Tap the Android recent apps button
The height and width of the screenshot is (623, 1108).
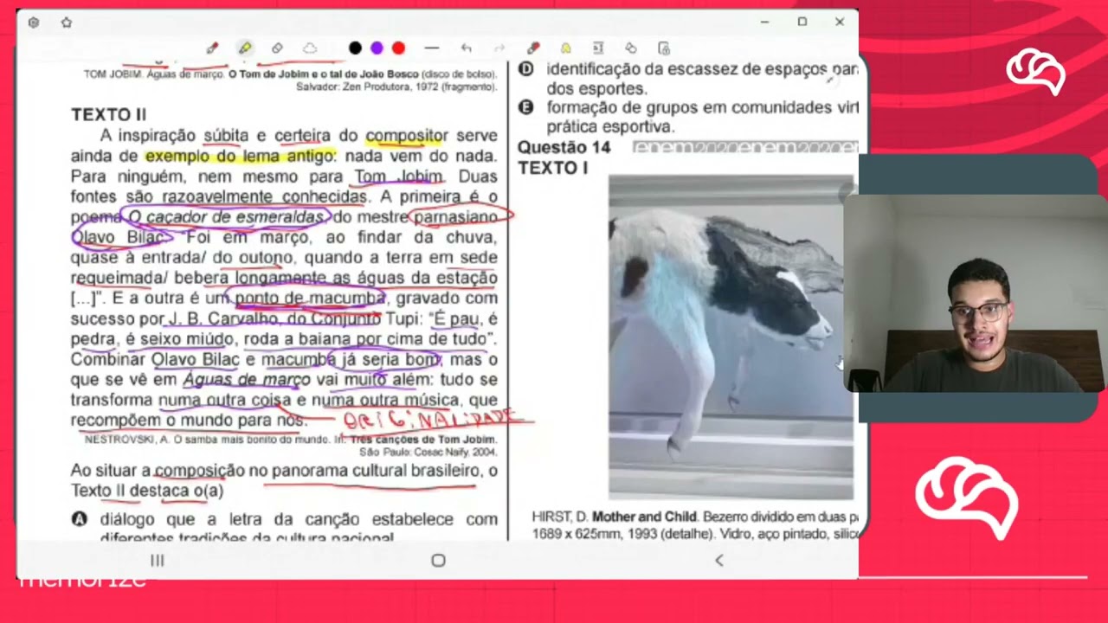click(158, 561)
